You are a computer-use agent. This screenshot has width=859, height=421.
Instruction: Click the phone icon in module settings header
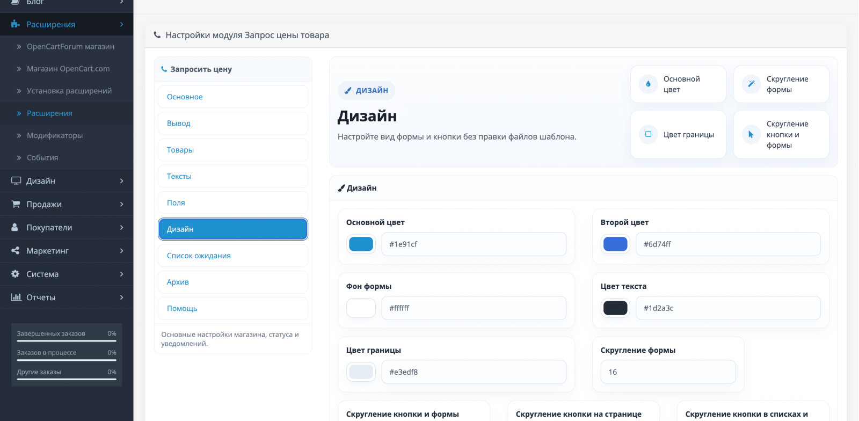click(157, 35)
